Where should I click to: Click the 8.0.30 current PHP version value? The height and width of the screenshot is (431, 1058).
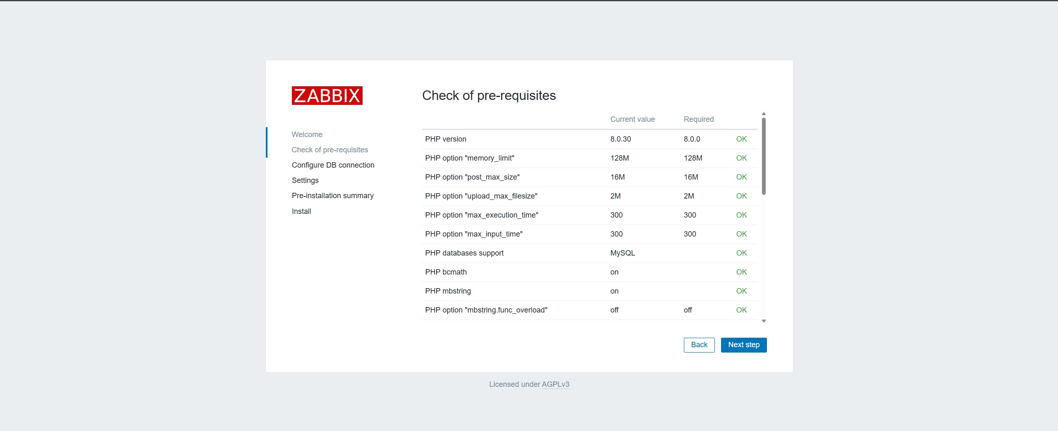click(621, 139)
